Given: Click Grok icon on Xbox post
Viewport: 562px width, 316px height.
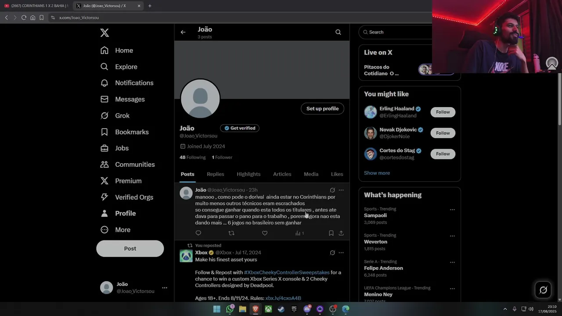Looking at the screenshot, I should (x=332, y=253).
